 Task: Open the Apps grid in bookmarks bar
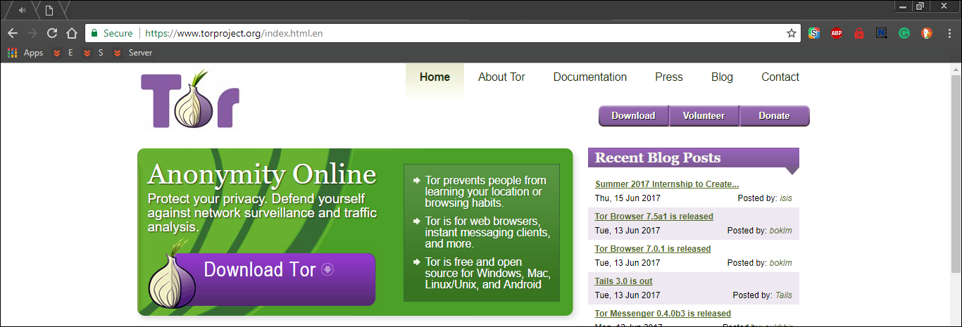25,53
